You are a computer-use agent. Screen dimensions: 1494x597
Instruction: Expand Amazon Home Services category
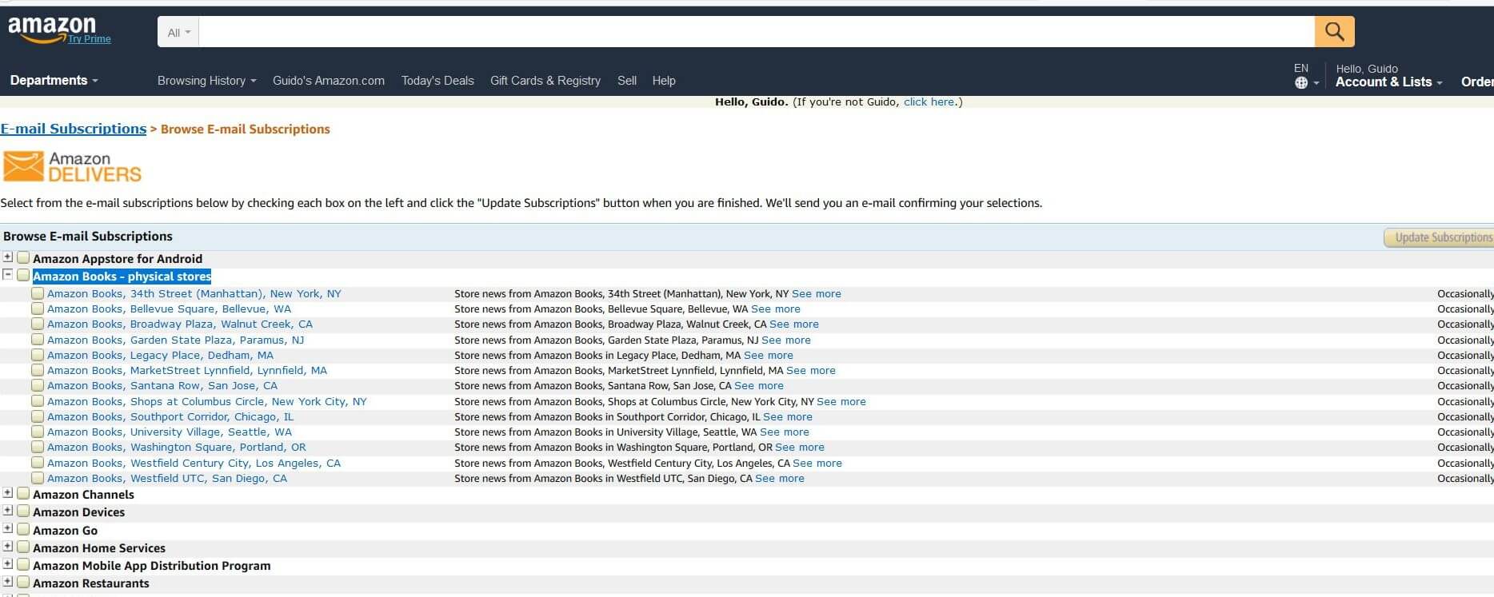8,547
